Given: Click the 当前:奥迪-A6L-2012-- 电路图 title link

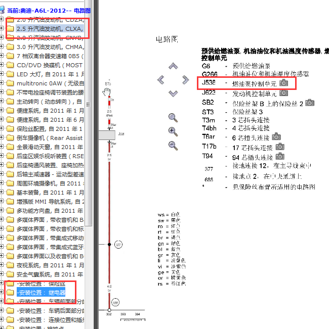Looking at the screenshot, I should point(49,10).
